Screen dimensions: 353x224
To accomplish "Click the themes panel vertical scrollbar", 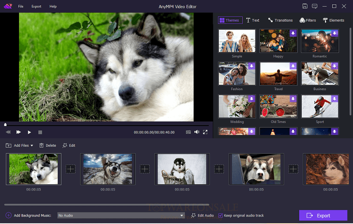I will pyautogui.click(x=350, y=71).
